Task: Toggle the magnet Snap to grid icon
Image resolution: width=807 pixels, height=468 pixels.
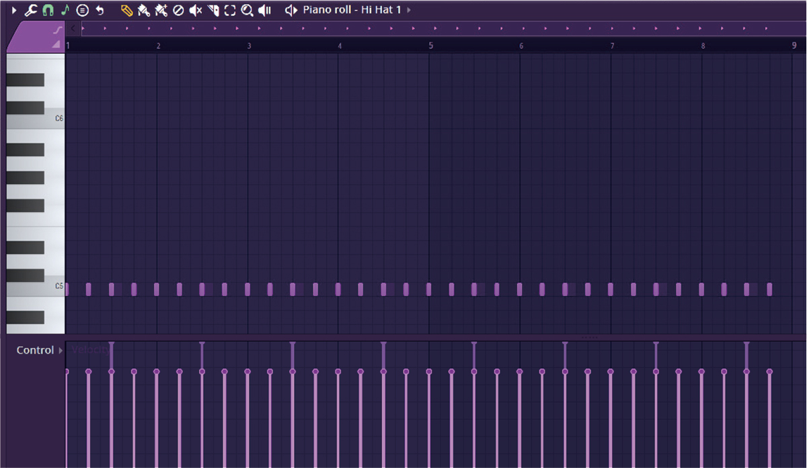Action: pos(48,10)
